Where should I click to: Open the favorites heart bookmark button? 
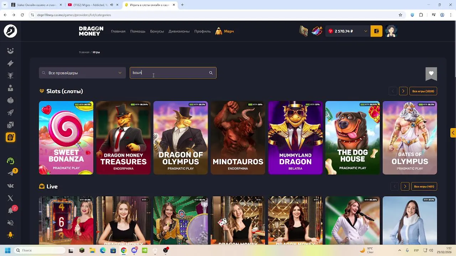pos(431,73)
